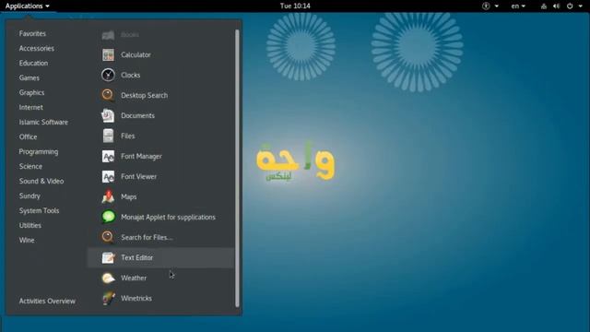Viewport: 590px width, 332px height.
Task: Click the greyed Books icon
Action: pos(109,35)
